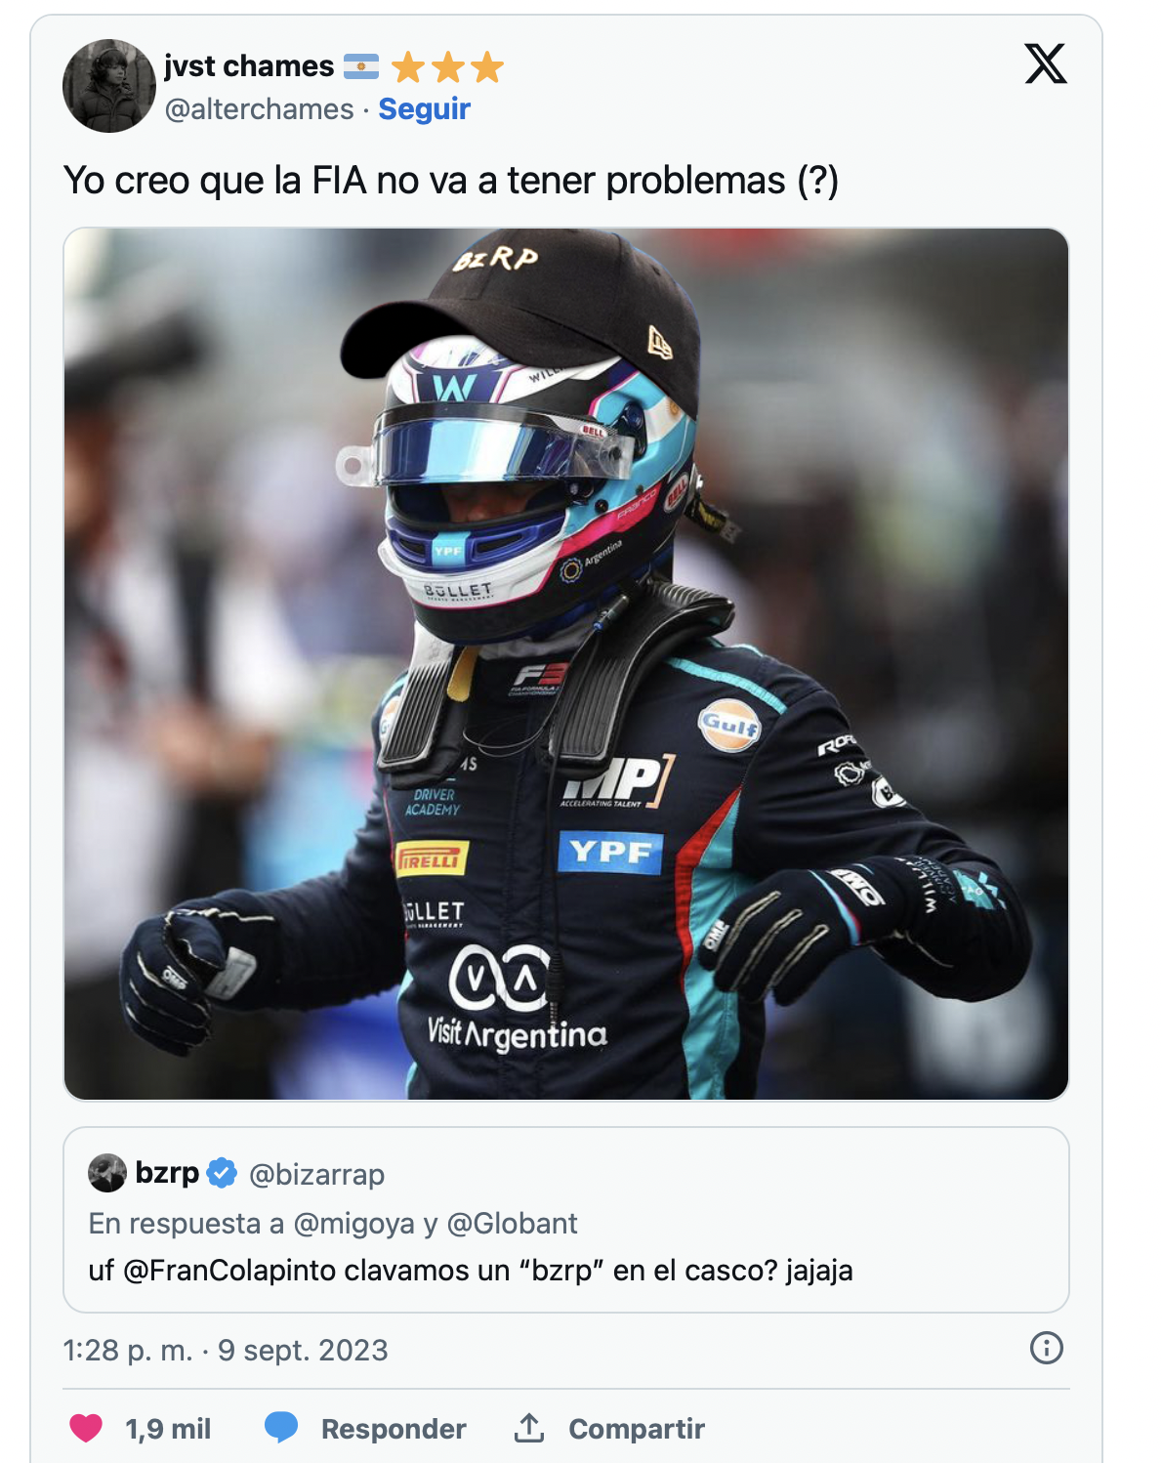Open the tweet info circle icon
Image resolution: width=1162 pixels, height=1463 pixels.
[x=1047, y=1348]
